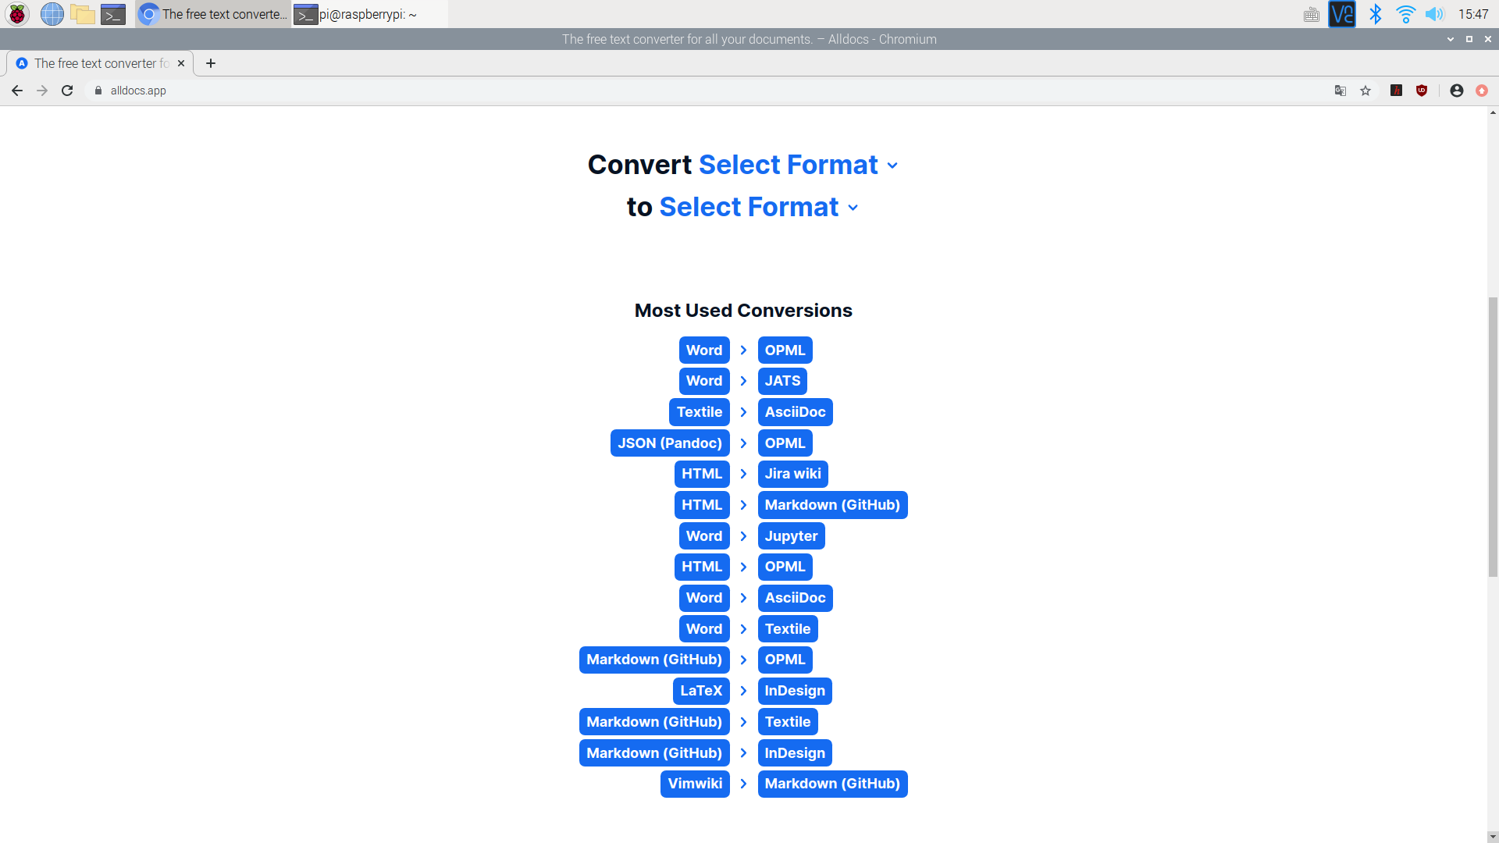This screenshot has width=1499, height=843.
Task: Open the VNC server tray icon
Action: click(x=1342, y=14)
